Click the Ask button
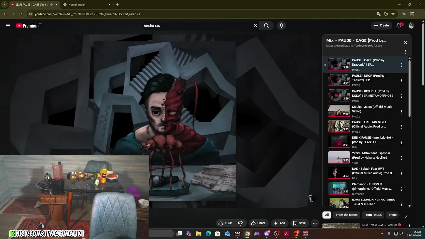The height and width of the screenshot is (239, 425). pos(279,223)
